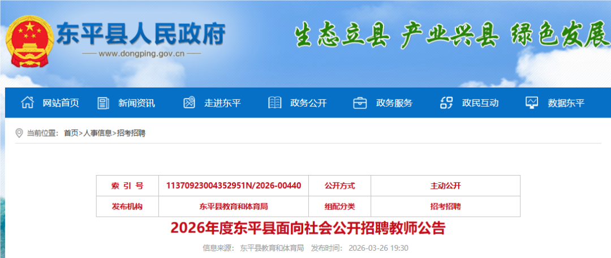Go to 走进东平 section
The image size is (611, 258).
222,103
